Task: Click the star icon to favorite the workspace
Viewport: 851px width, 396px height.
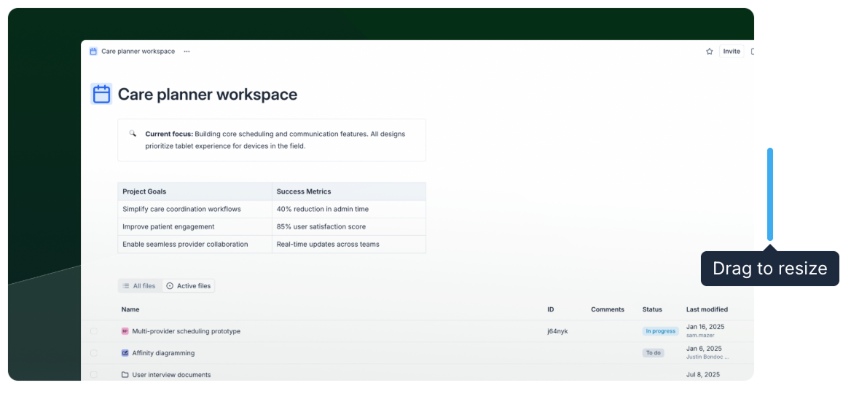Action: click(709, 52)
